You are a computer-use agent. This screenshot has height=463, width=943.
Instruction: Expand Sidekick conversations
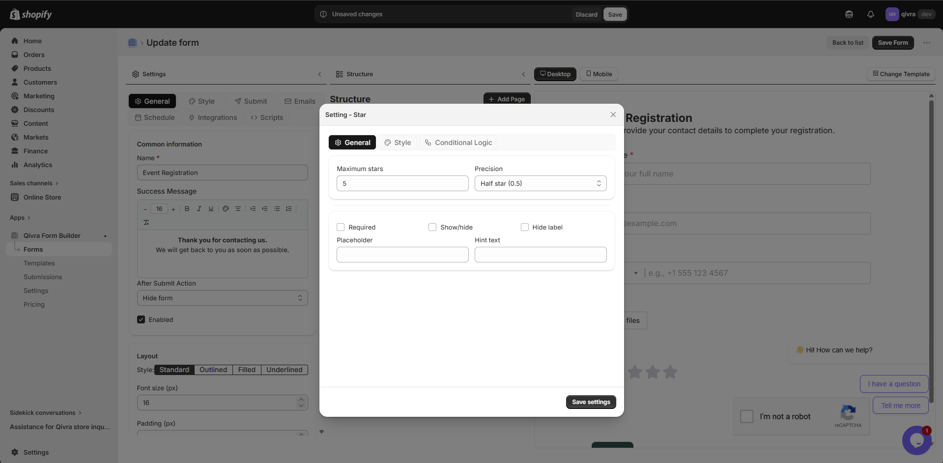[46, 413]
